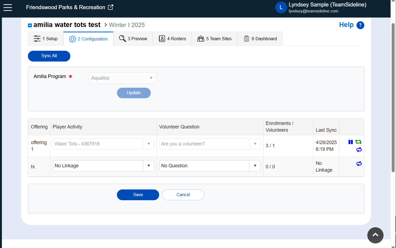Open the No Question volunteer dropdown
The height and width of the screenshot is (248, 396).
coord(210,166)
